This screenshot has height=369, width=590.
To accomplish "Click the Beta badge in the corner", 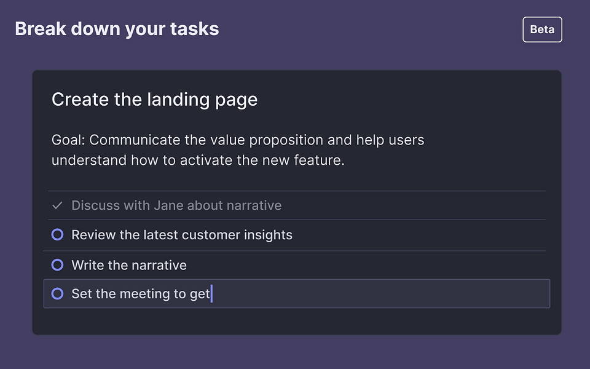I will [x=542, y=29].
